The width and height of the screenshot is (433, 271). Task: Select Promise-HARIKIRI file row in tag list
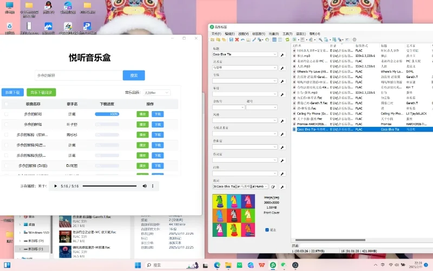pyautogui.click(x=363, y=124)
